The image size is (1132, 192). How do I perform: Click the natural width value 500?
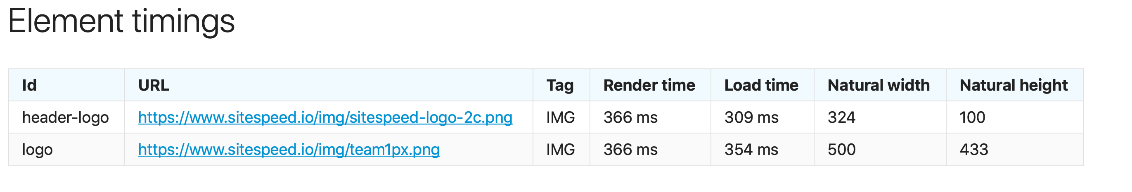click(x=841, y=150)
